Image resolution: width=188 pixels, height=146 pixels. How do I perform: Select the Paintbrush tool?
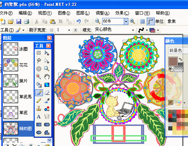point(39,93)
